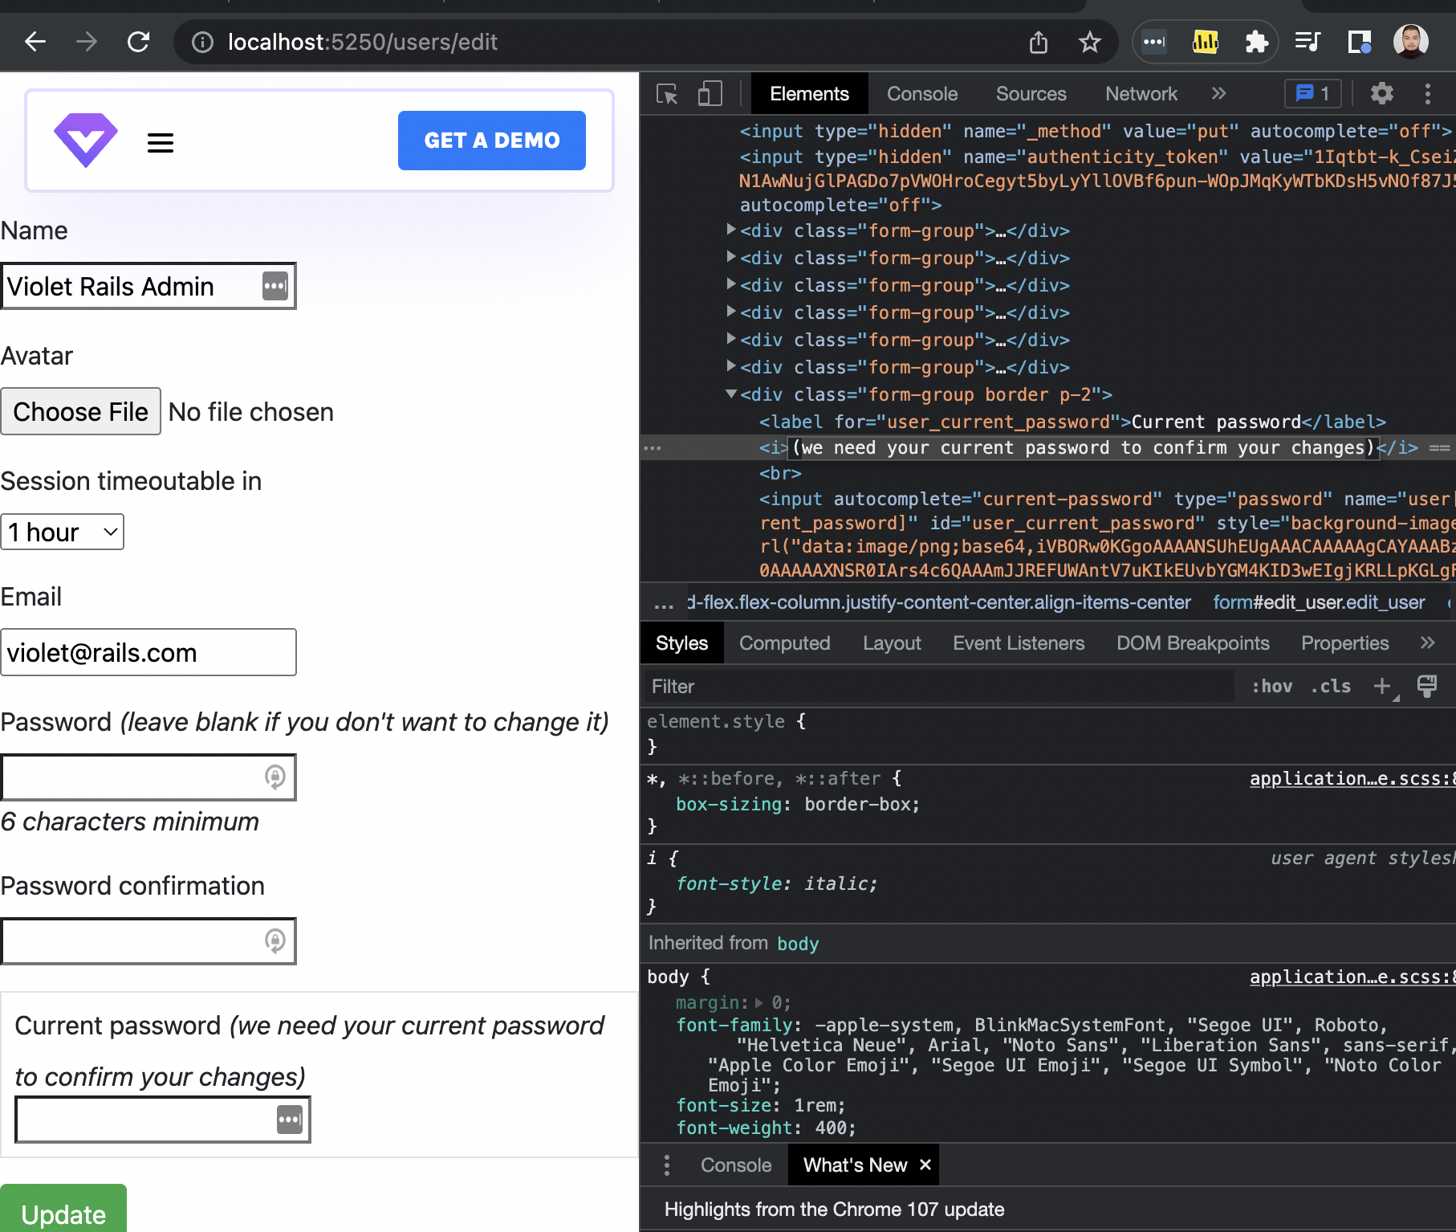
Task: Bookmark this page with the star icon
Action: [x=1089, y=42]
